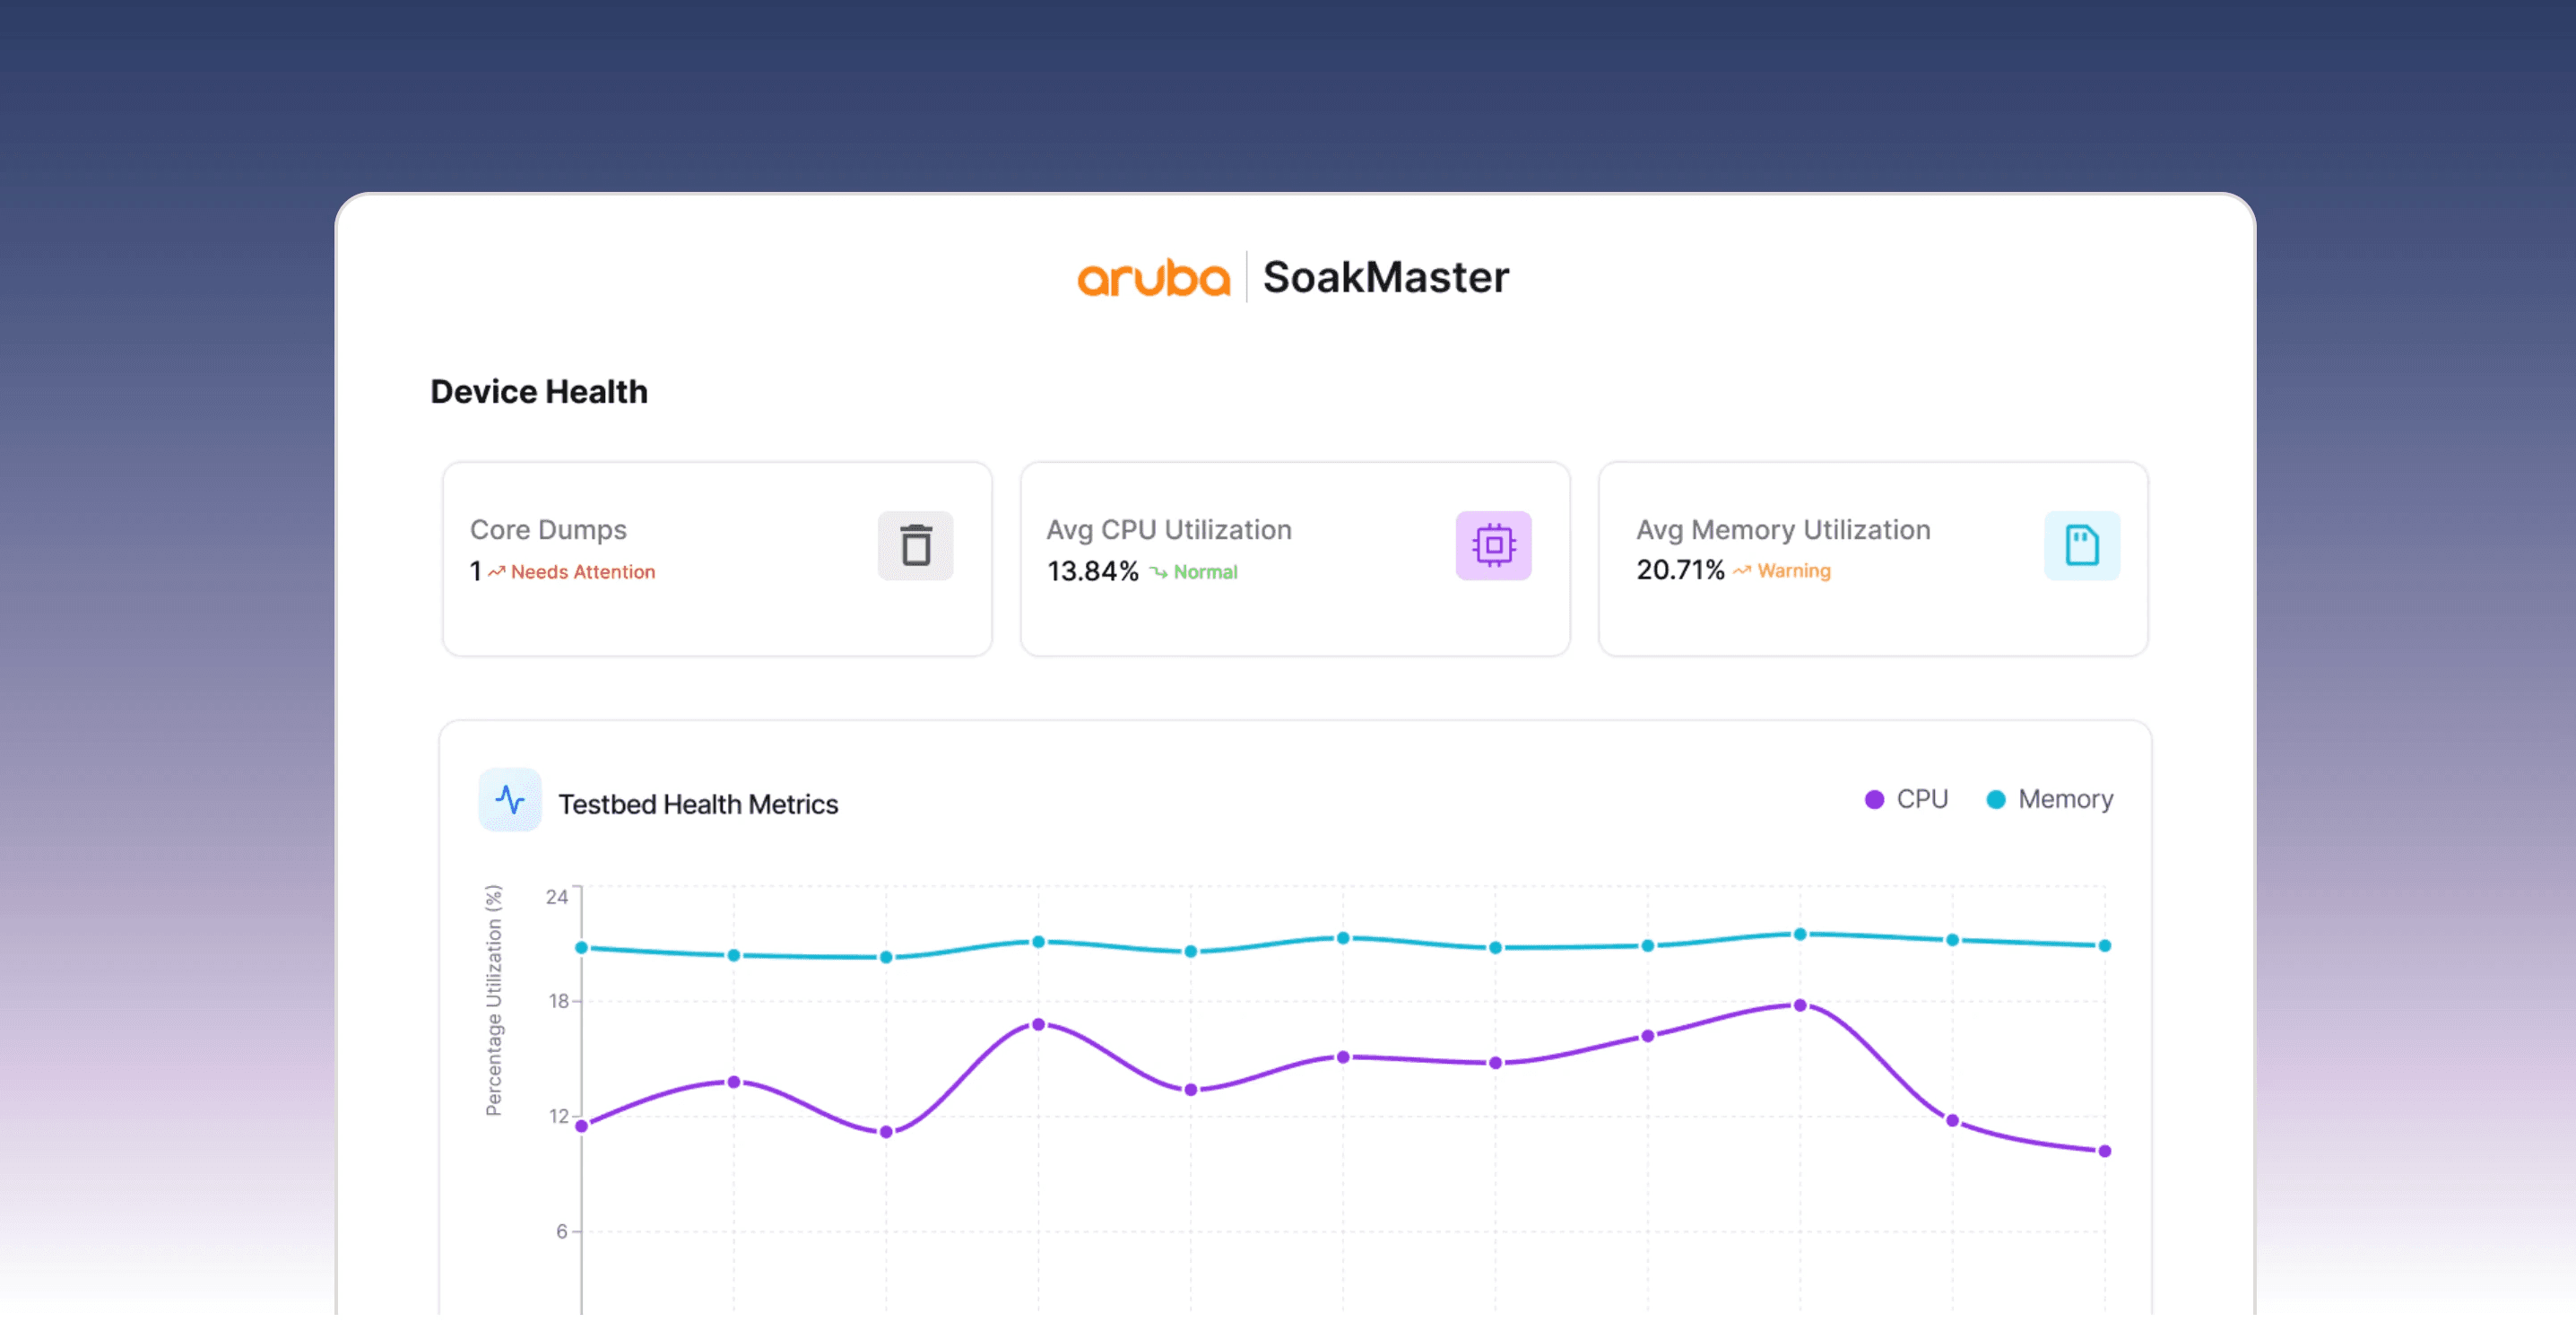
Task: Click the CPU chip icon in utilization card
Action: tap(1492, 545)
